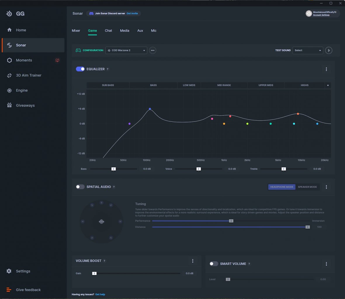Select the orange-red EQ point near 10kHz peak
This screenshot has width=345, height=299.
click(x=298, y=114)
